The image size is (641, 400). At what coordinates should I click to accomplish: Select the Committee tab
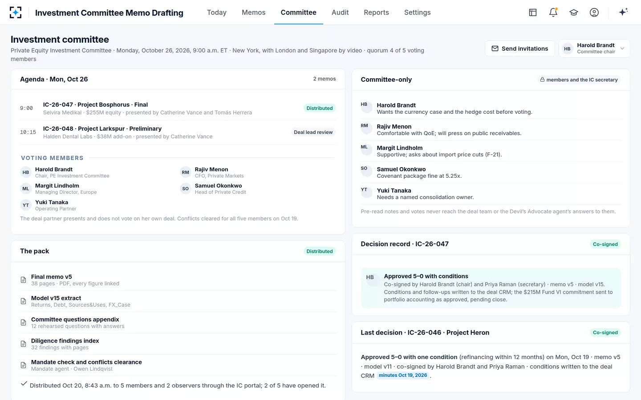pyautogui.click(x=299, y=12)
